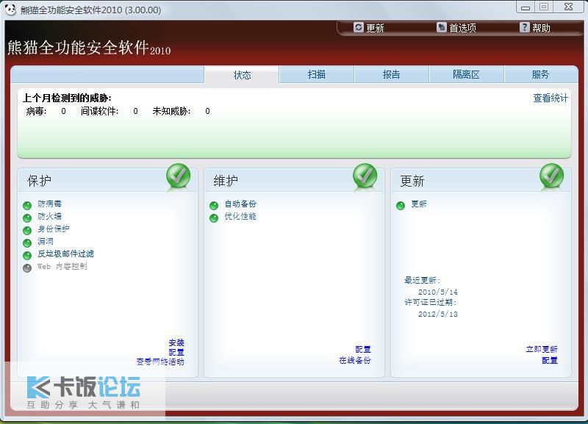Click the 立即更新 link
588x424 pixels.
click(542, 349)
